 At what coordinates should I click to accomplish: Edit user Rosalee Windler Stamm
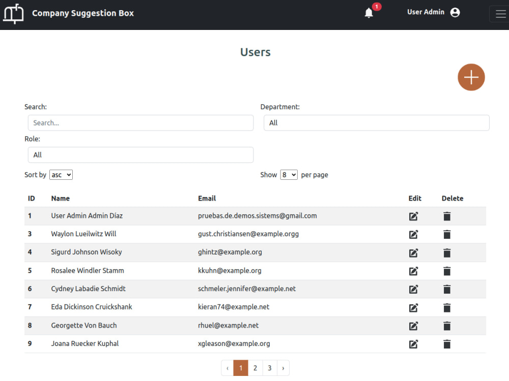[413, 271]
